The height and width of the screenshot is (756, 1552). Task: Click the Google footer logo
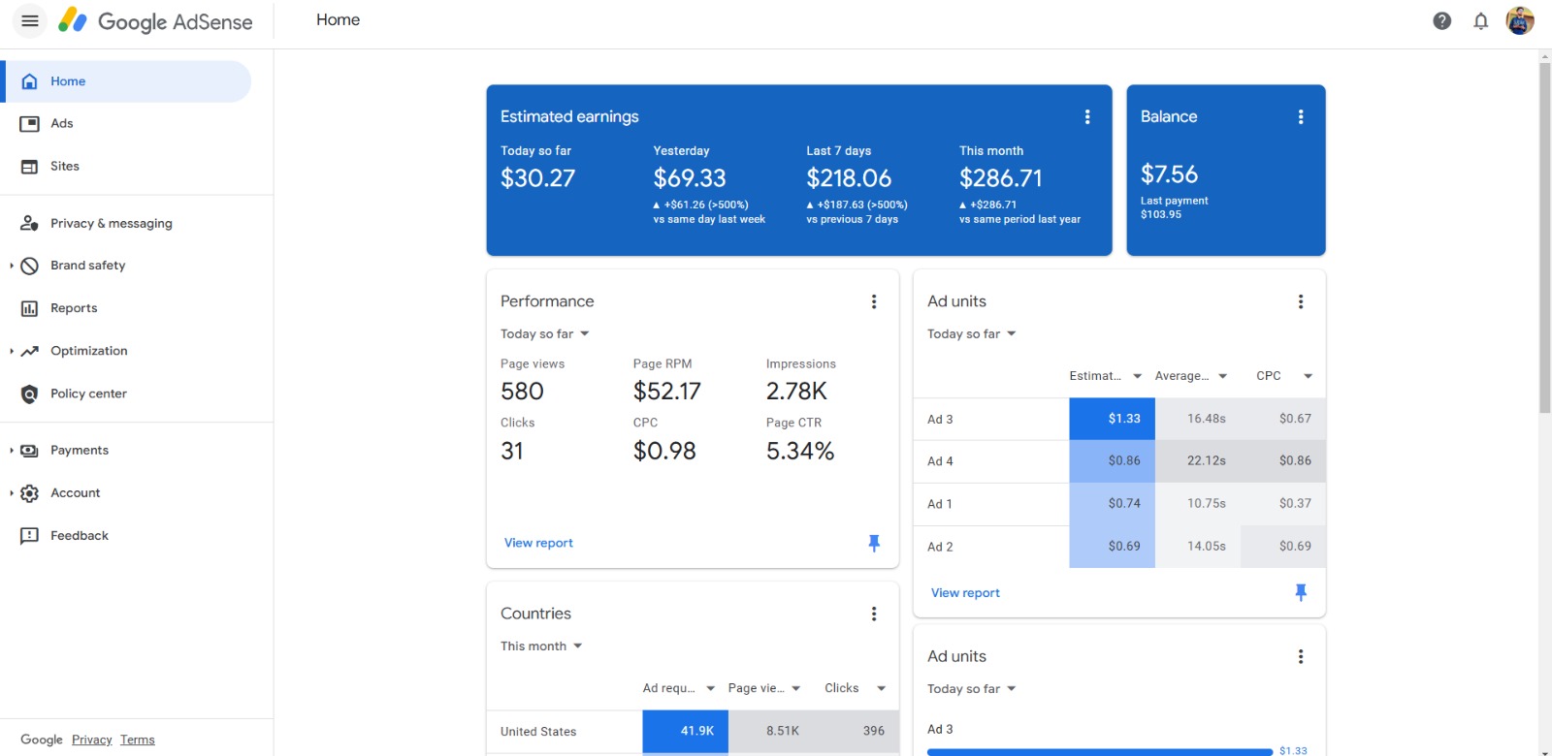point(42,740)
